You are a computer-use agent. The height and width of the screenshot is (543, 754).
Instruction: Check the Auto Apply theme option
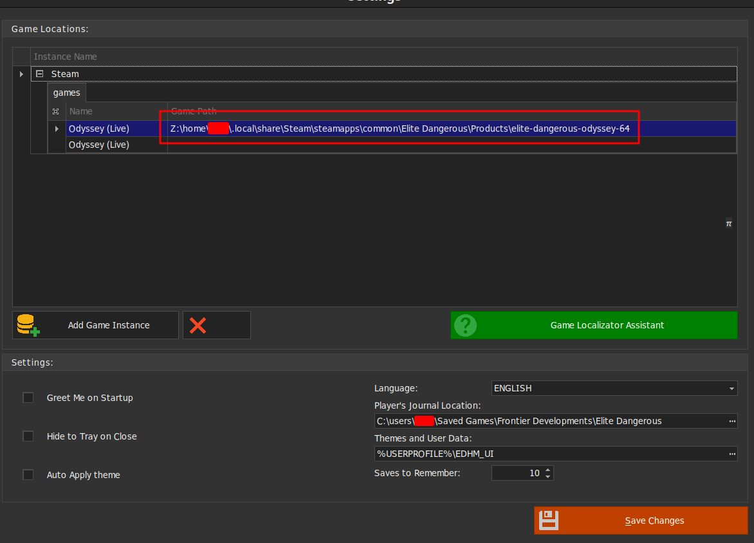tap(28, 474)
